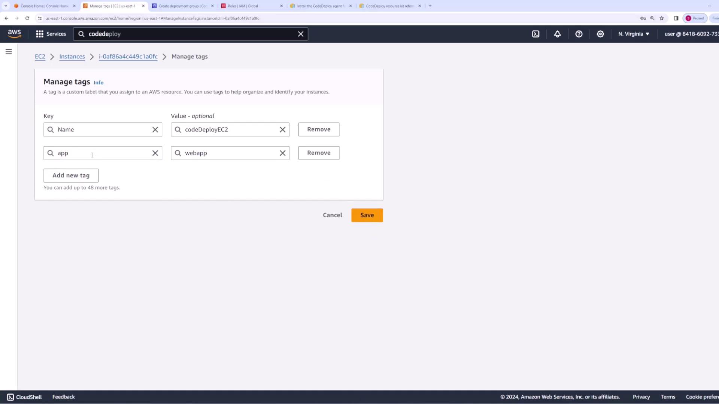Expand the N. Virginia region dropdown
Viewport: 719px width, 404px height.
634,34
